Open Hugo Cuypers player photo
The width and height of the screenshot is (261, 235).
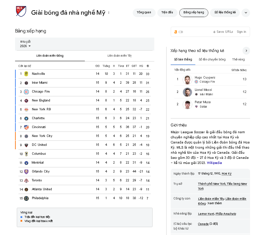coord(187,80)
